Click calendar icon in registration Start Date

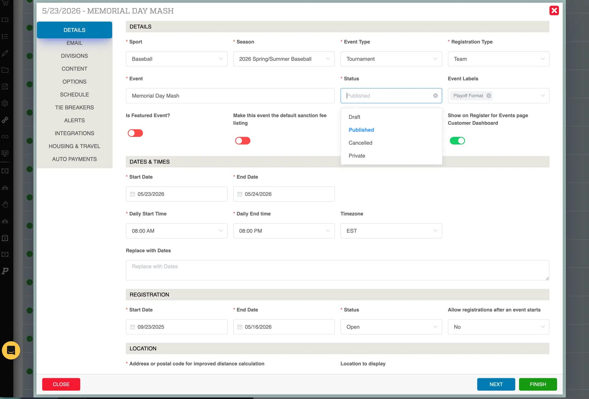click(133, 327)
